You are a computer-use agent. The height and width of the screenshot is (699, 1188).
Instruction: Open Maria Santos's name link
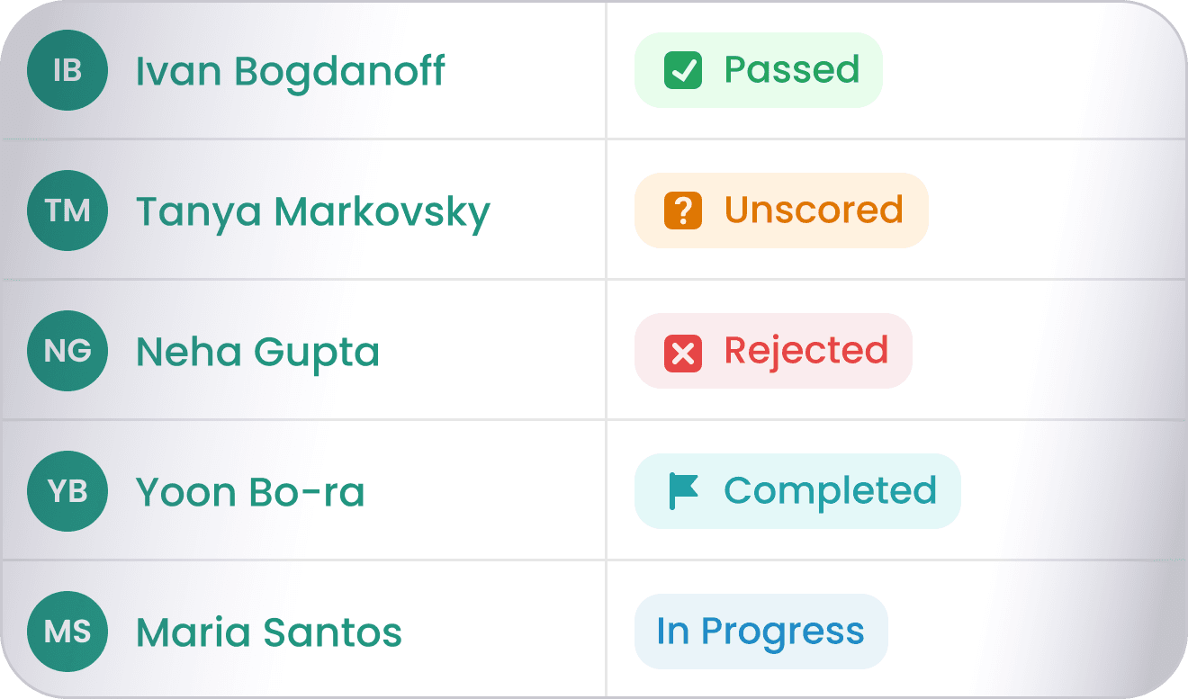268,632
